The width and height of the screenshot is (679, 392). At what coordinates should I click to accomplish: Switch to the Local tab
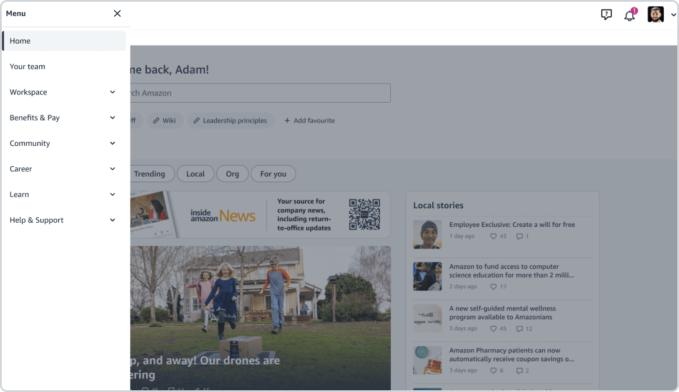coord(195,174)
